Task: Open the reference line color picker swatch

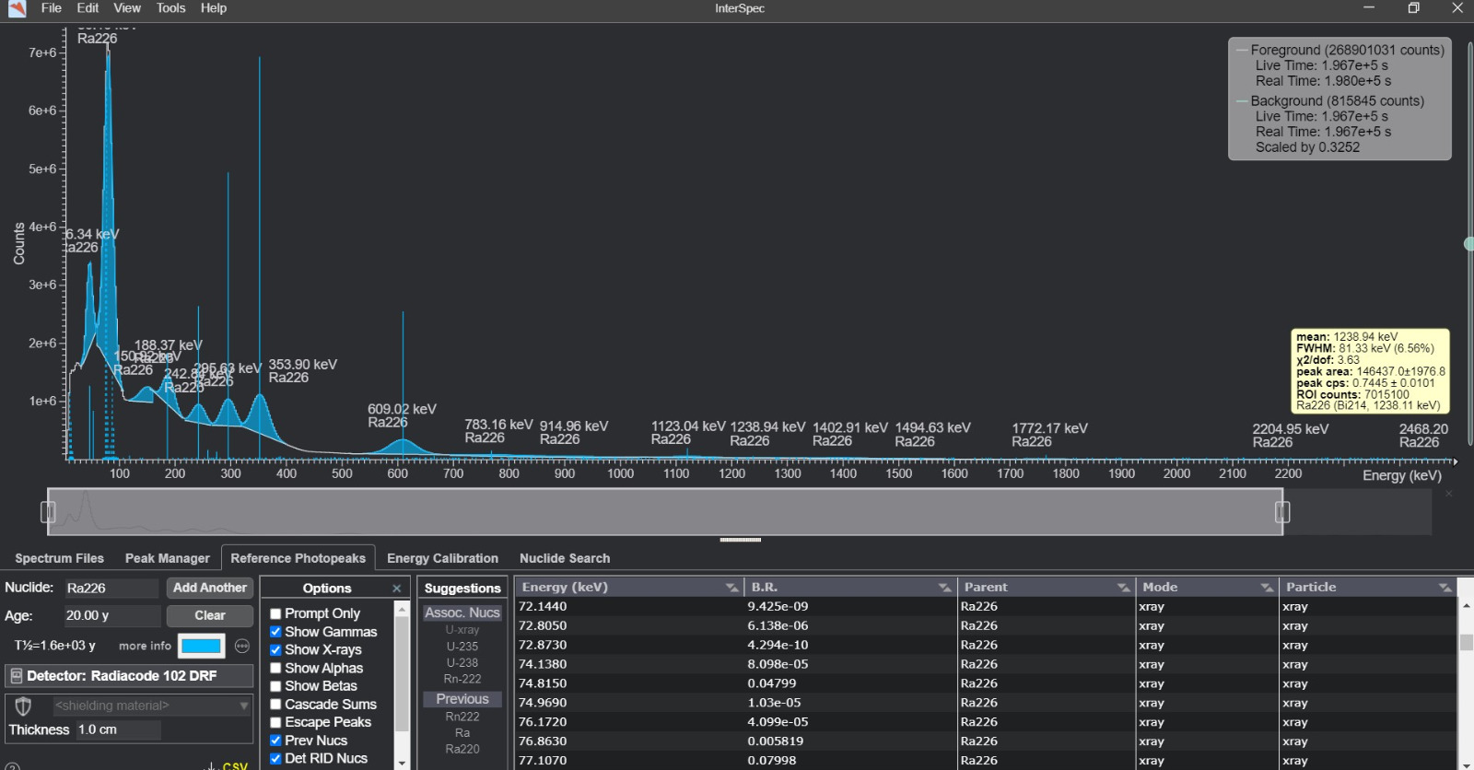Action: pyautogui.click(x=202, y=646)
